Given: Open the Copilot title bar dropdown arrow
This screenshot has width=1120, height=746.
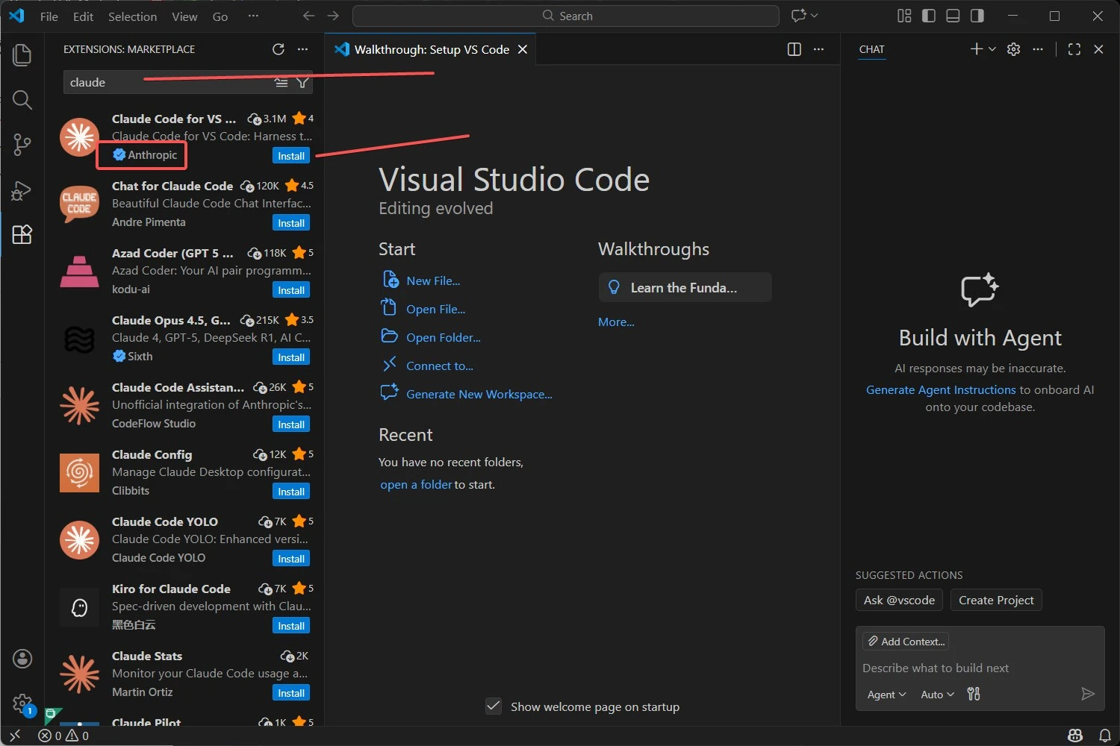Looking at the screenshot, I should point(815,16).
